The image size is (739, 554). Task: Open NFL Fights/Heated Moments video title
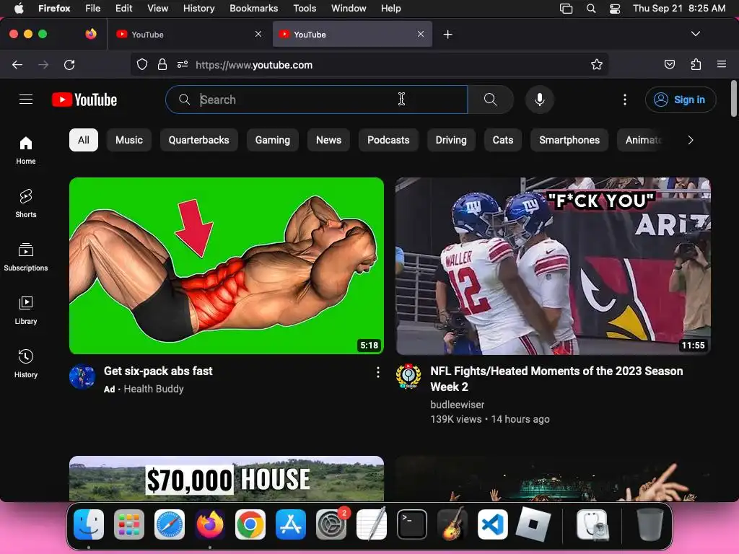[556, 379]
